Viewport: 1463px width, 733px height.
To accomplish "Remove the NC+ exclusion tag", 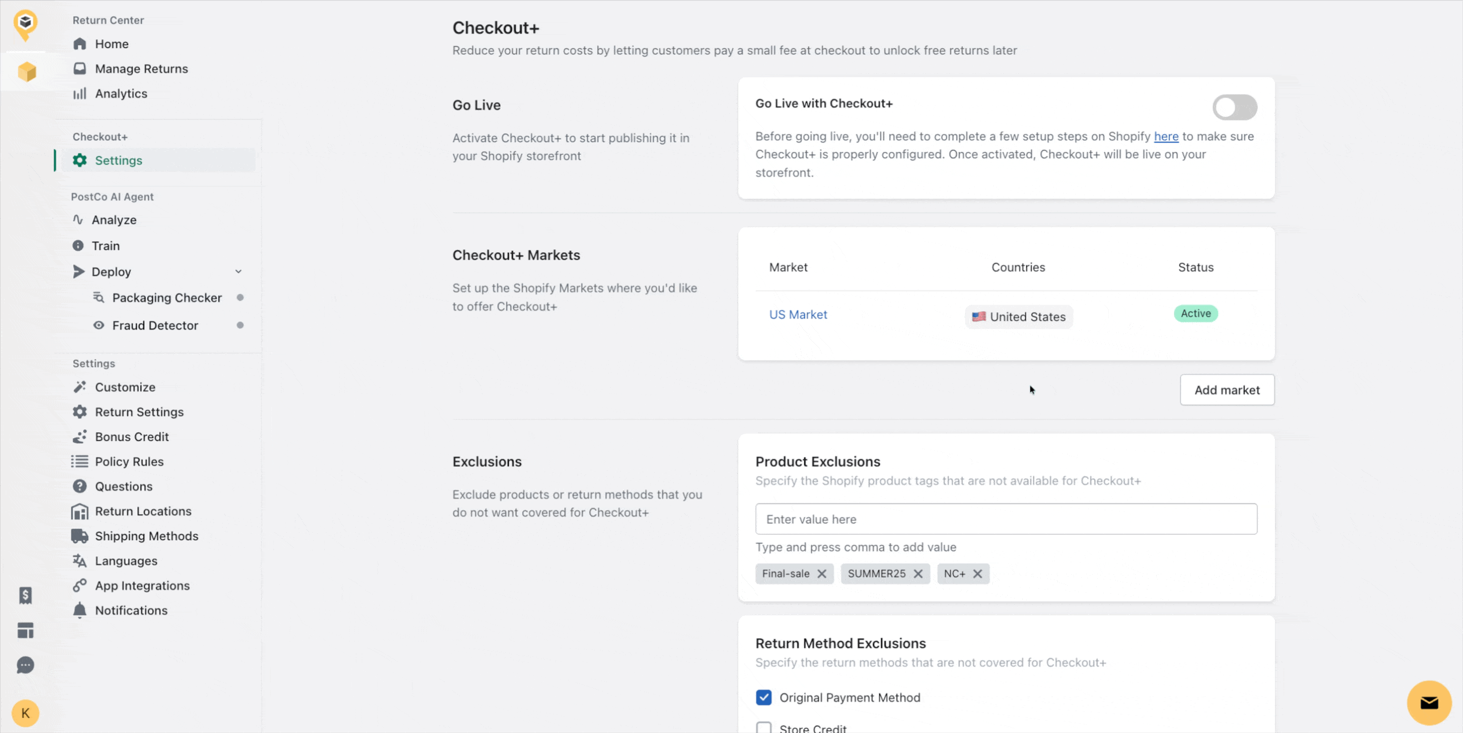I will click(x=977, y=574).
